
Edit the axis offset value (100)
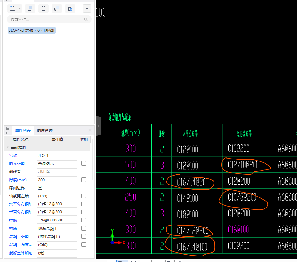[57, 196]
